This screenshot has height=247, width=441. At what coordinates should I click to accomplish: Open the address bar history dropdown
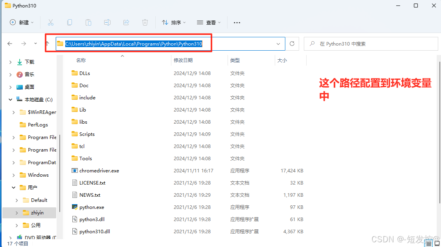278,44
